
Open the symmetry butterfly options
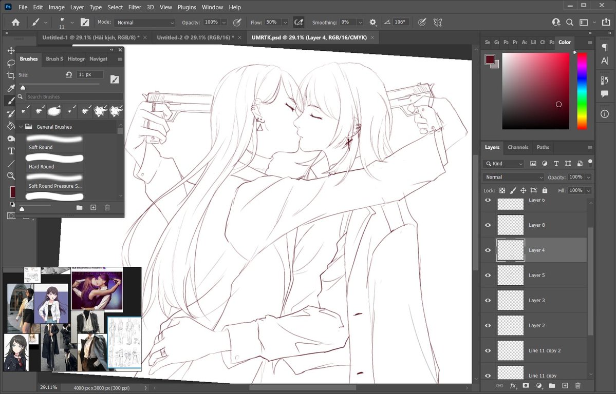438,23
